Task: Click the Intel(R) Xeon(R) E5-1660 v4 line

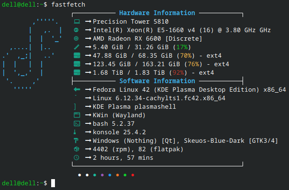Action: pos(182,30)
